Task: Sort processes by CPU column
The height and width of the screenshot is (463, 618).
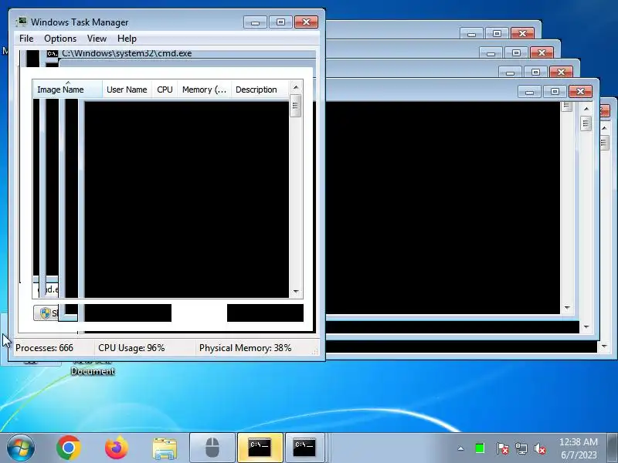Action: pos(165,90)
